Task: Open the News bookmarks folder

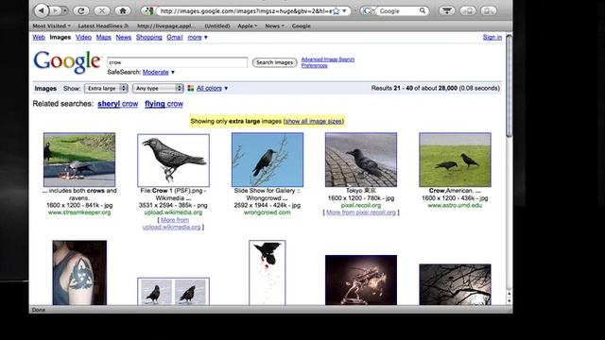Action: [274, 25]
